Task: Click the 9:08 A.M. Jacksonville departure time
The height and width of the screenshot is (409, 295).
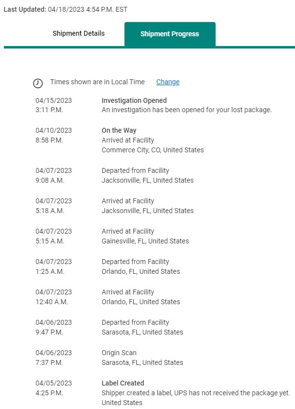Action: click(x=50, y=180)
